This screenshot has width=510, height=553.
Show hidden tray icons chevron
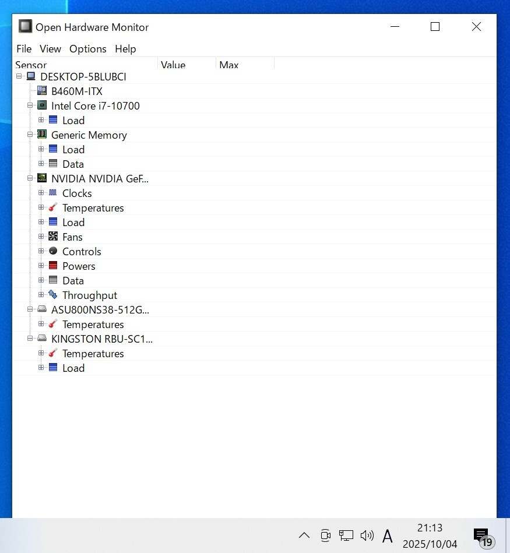point(304,536)
